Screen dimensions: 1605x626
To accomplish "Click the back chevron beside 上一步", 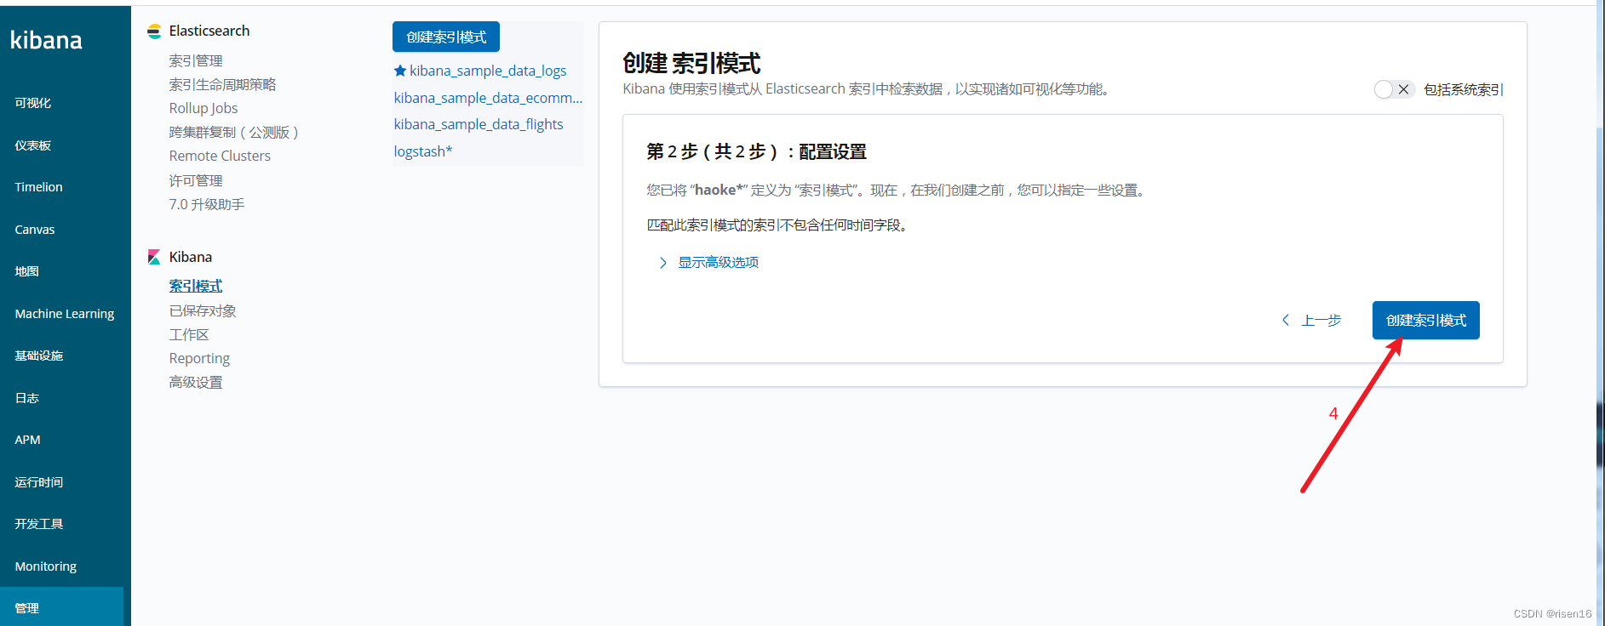I will (1286, 320).
